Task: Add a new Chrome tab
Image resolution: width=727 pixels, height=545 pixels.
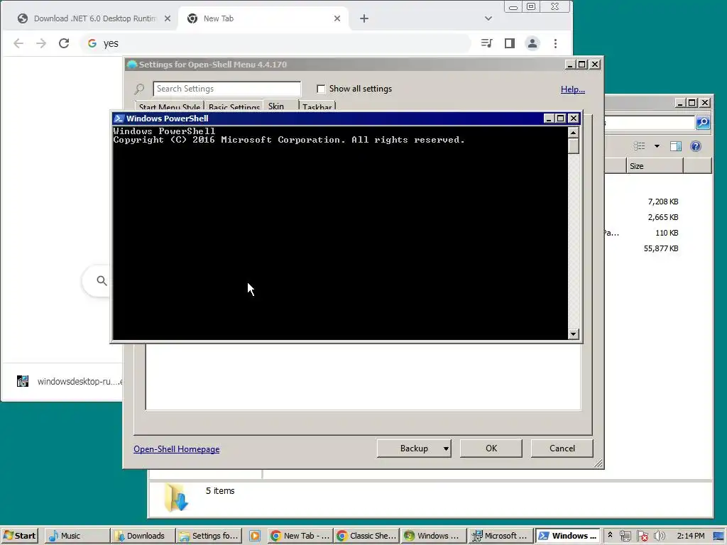Action: [x=364, y=18]
